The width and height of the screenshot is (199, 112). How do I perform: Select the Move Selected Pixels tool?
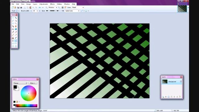(16, 18)
